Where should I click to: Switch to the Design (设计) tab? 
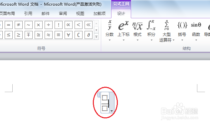pyautogui.click(x=121, y=14)
